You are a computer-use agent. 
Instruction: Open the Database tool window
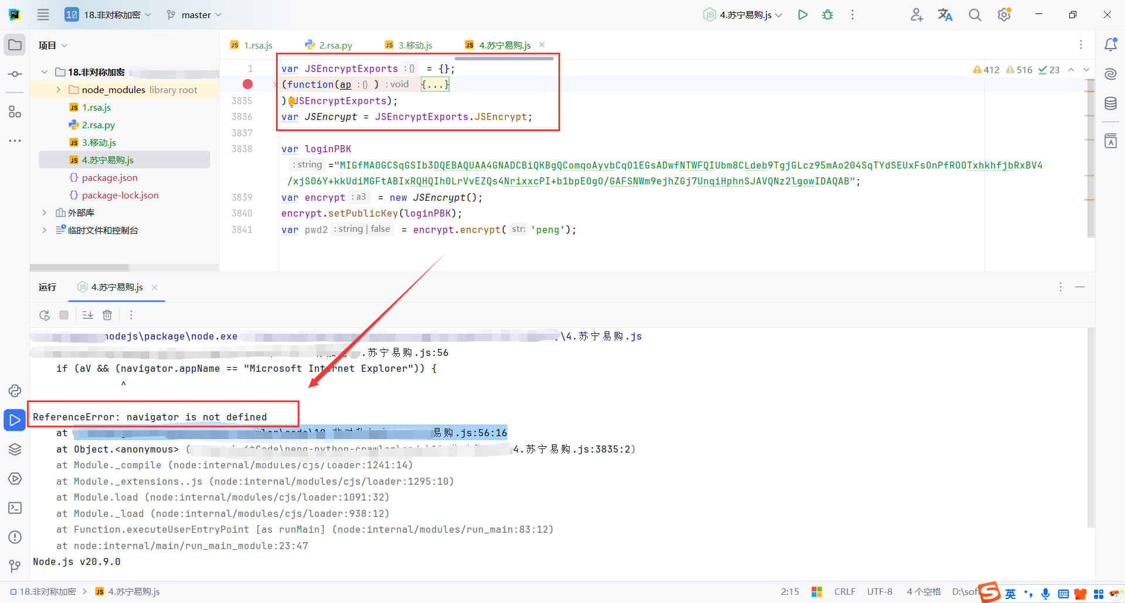tap(1110, 104)
